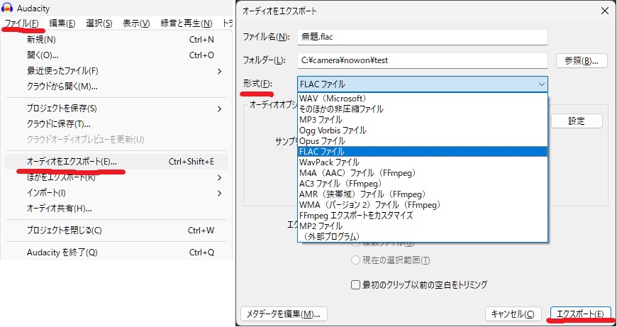Image resolution: width=617 pixels, height=327 pixels.
Task: Expand プロジェクトを保存(S) submenu
Action: tap(219, 109)
